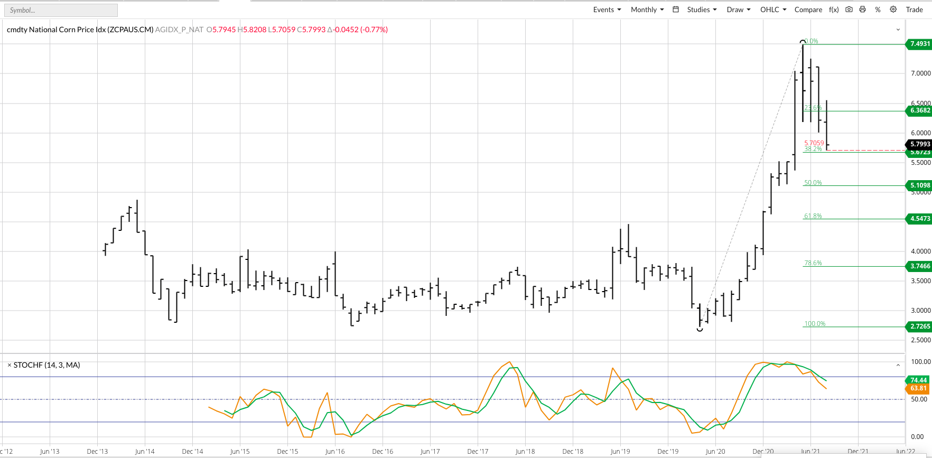Screen dimensions: 932x458
Task: Toggle percent scale with % icon
Action: point(878,10)
